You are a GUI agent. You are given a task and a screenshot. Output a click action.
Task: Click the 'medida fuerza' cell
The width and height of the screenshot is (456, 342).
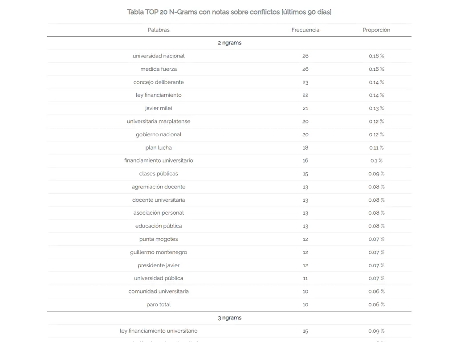[159, 69]
